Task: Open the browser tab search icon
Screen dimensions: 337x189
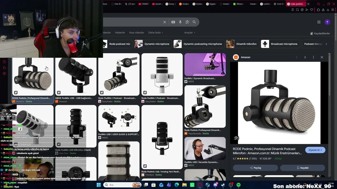Action: tap(318, 4)
